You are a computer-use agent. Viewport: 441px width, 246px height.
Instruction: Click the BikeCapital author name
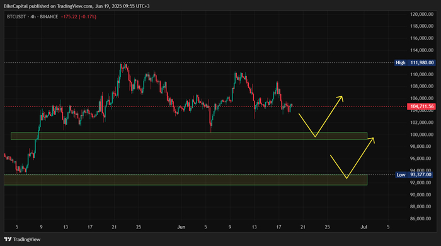pyautogui.click(x=16, y=6)
